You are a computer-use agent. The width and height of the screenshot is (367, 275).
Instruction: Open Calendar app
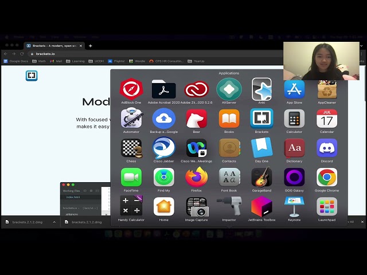coord(327,119)
